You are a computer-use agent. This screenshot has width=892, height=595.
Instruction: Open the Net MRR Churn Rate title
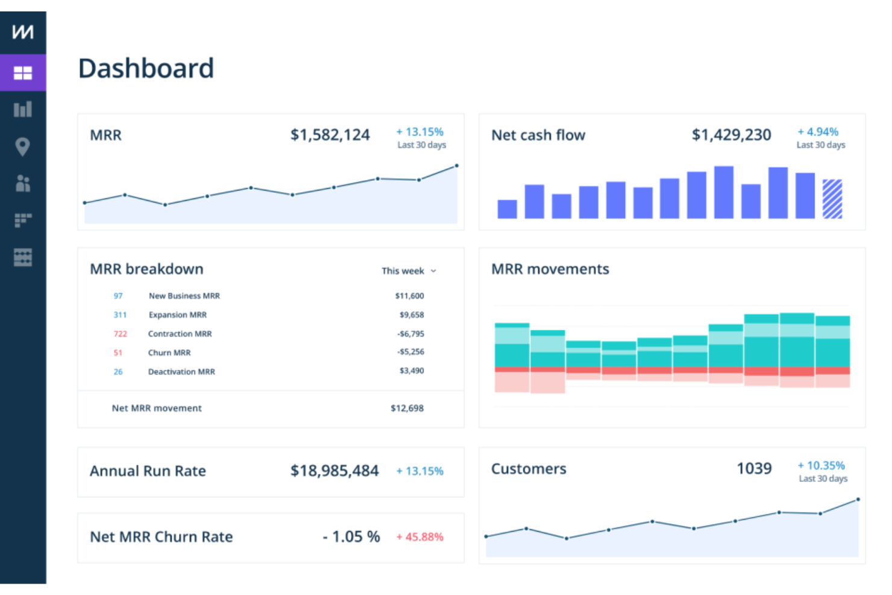161,537
